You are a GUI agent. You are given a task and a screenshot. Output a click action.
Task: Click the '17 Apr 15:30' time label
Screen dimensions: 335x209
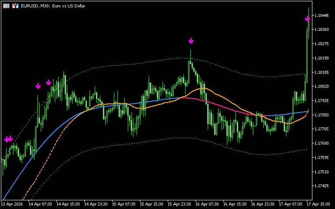[x=318, y=204]
